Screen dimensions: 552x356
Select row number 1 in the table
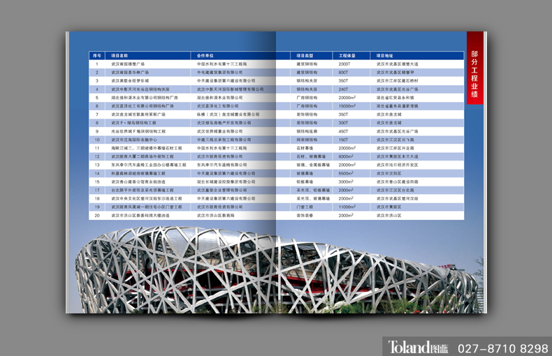(97, 64)
